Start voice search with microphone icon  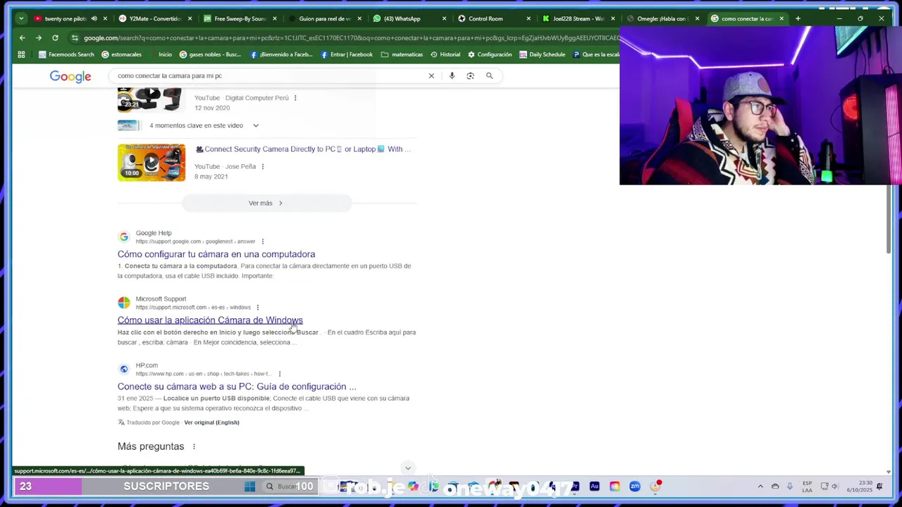click(452, 75)
